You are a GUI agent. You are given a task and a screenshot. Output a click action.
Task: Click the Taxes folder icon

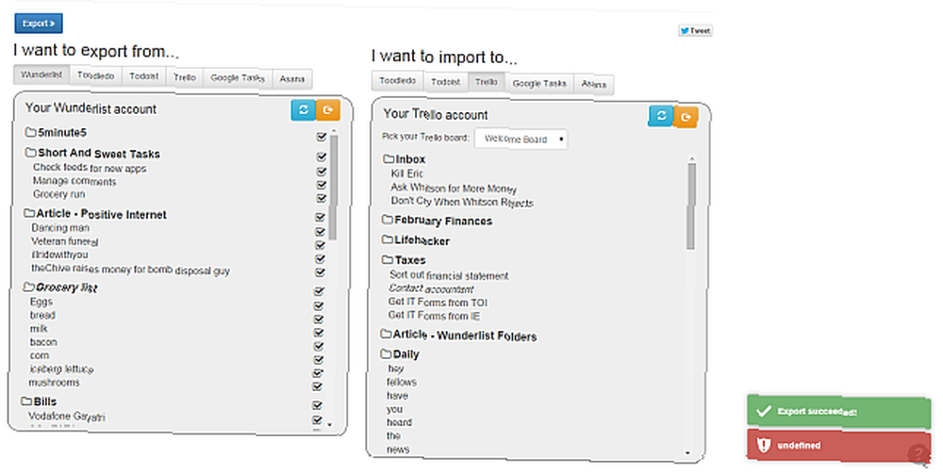pyautogui.click(x=388, y=259)
